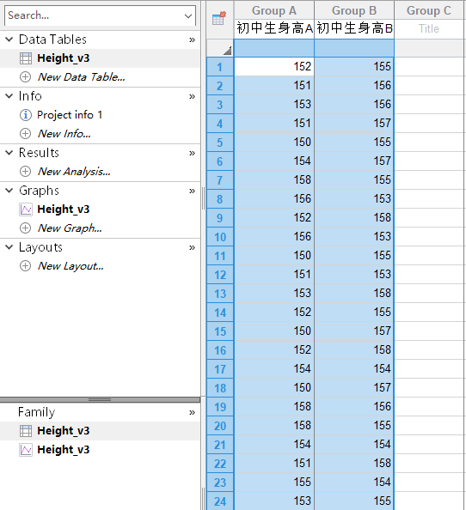Click the Height_v3 graph icon under Graphs

pyautogui.click(x=26, y=209)
